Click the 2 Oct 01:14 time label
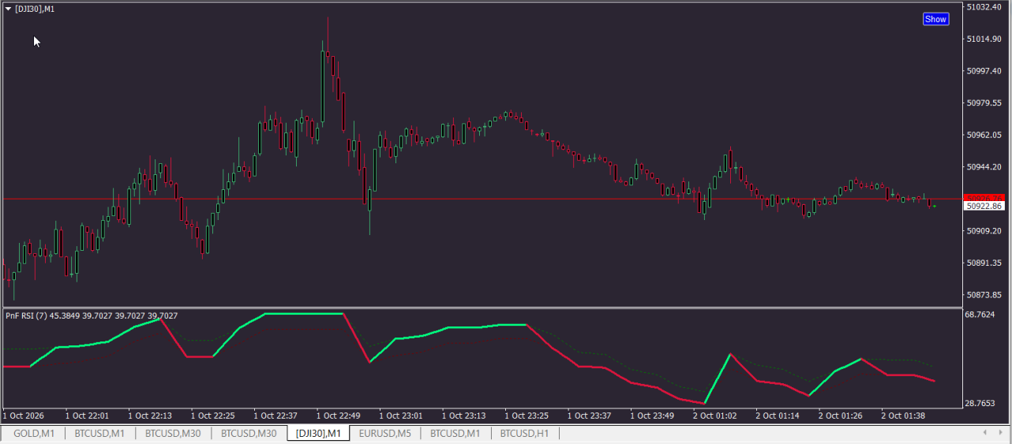 778,415
